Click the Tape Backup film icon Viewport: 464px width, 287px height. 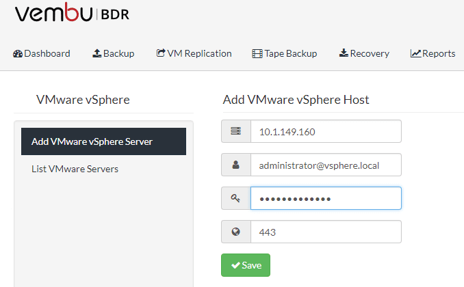[257, 53]
